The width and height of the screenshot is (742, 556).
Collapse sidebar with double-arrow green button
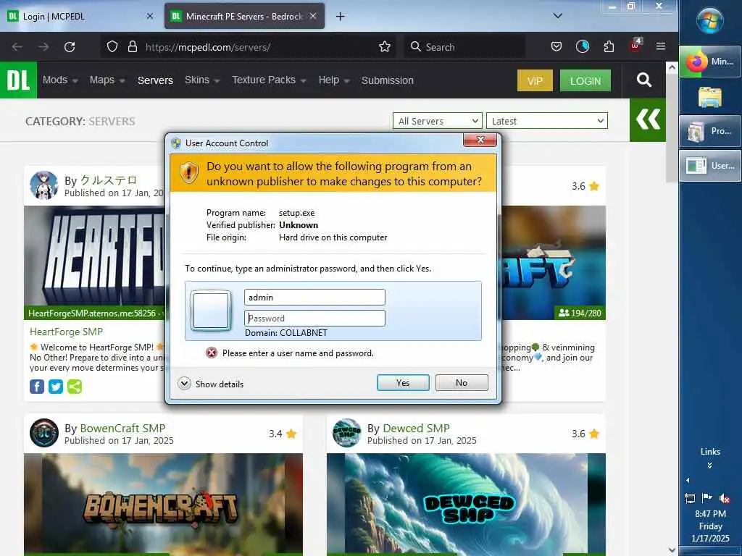click(648, 119)
